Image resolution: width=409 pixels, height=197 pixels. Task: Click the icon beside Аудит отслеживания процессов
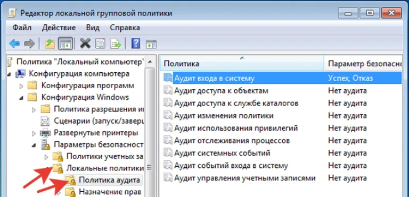click(x=168, y=141)
